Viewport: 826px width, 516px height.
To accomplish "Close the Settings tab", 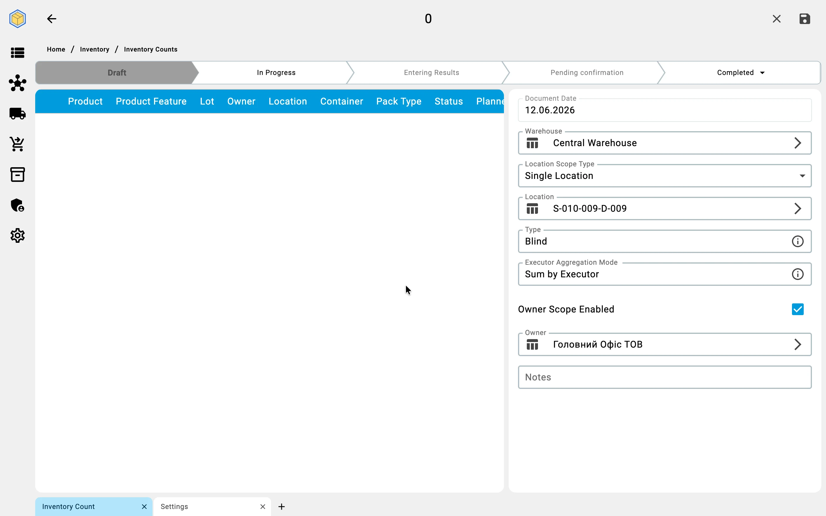I will coord(263,506).
